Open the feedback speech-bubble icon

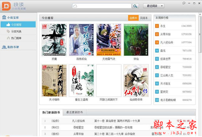(x=184, y=3)
